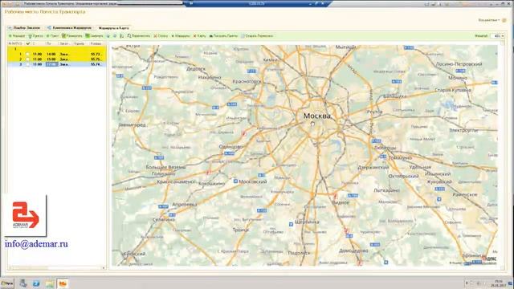Click the sort order icon in toolbar

point(121,35)
